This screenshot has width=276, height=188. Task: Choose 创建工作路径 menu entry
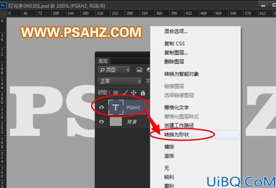click(179, 125)
